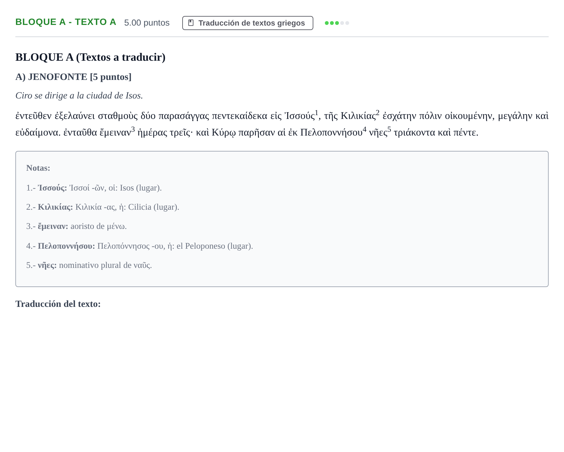Click the heading BLOQUE A (Textos a traducir)
Viewport: 564px width, 452px height.
(90, 57)
